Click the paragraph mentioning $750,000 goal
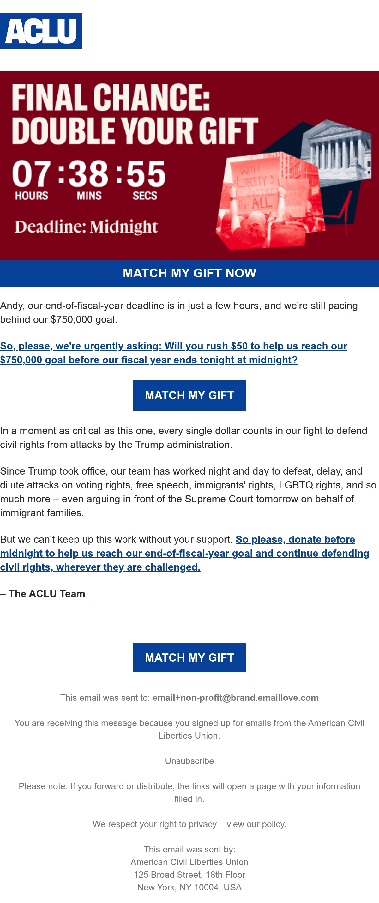Screen dimensions: 379x903 click(179, 313)
